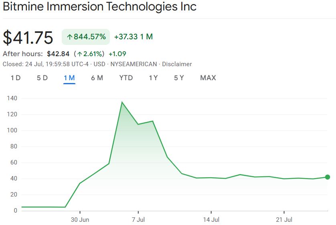Show the MAX history range
The height and width of the screenshot is (225, 336).
pyautogui.click(x=208, y=78)
